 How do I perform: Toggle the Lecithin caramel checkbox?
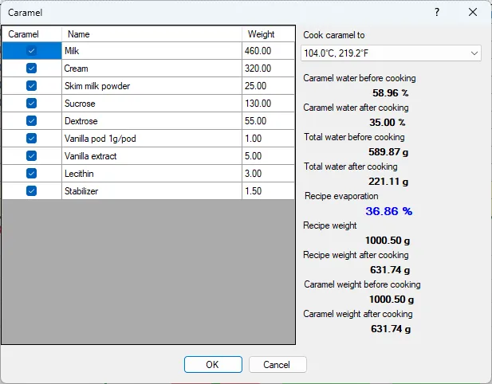click(31, 174)
